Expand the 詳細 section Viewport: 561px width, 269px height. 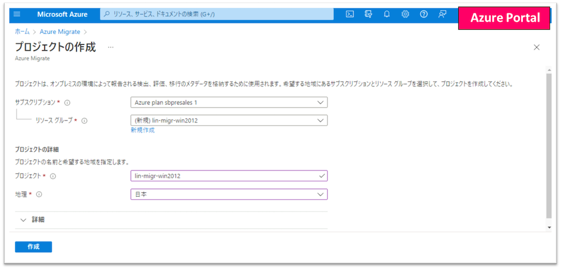coord(171,220)
